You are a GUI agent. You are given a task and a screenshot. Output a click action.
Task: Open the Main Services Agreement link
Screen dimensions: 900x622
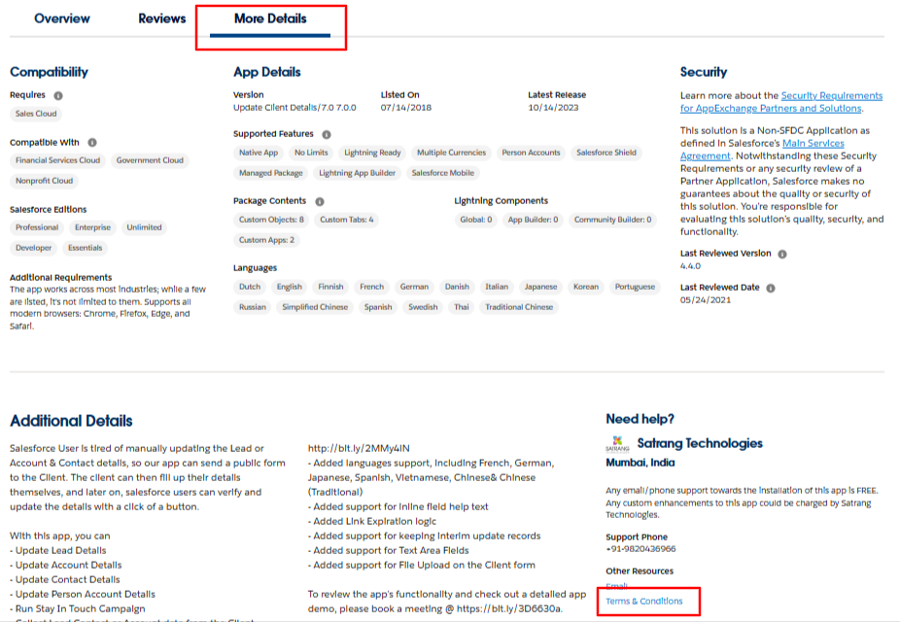pos(762,150)
